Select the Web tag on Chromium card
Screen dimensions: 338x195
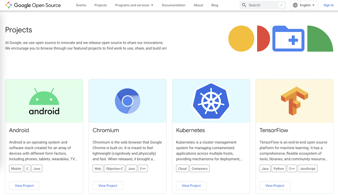[98, 169]
